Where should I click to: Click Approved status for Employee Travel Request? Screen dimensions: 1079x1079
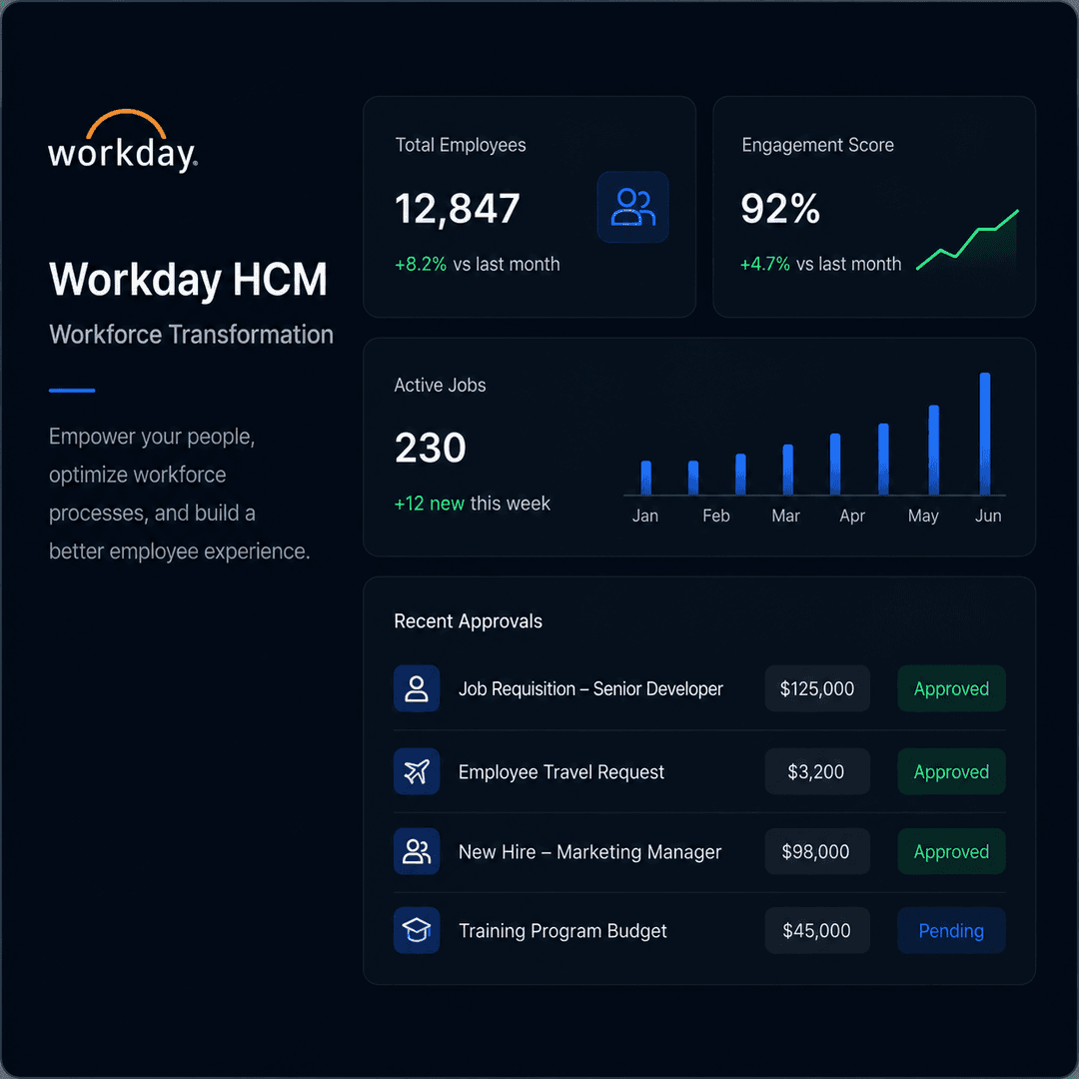(x=951, y=771)
